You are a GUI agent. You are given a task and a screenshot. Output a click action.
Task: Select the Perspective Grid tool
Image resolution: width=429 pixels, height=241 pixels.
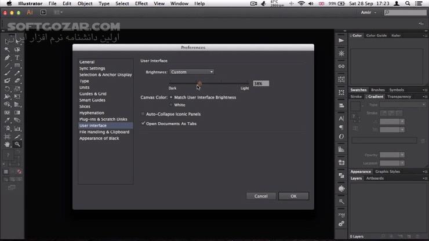pos(17,104)
